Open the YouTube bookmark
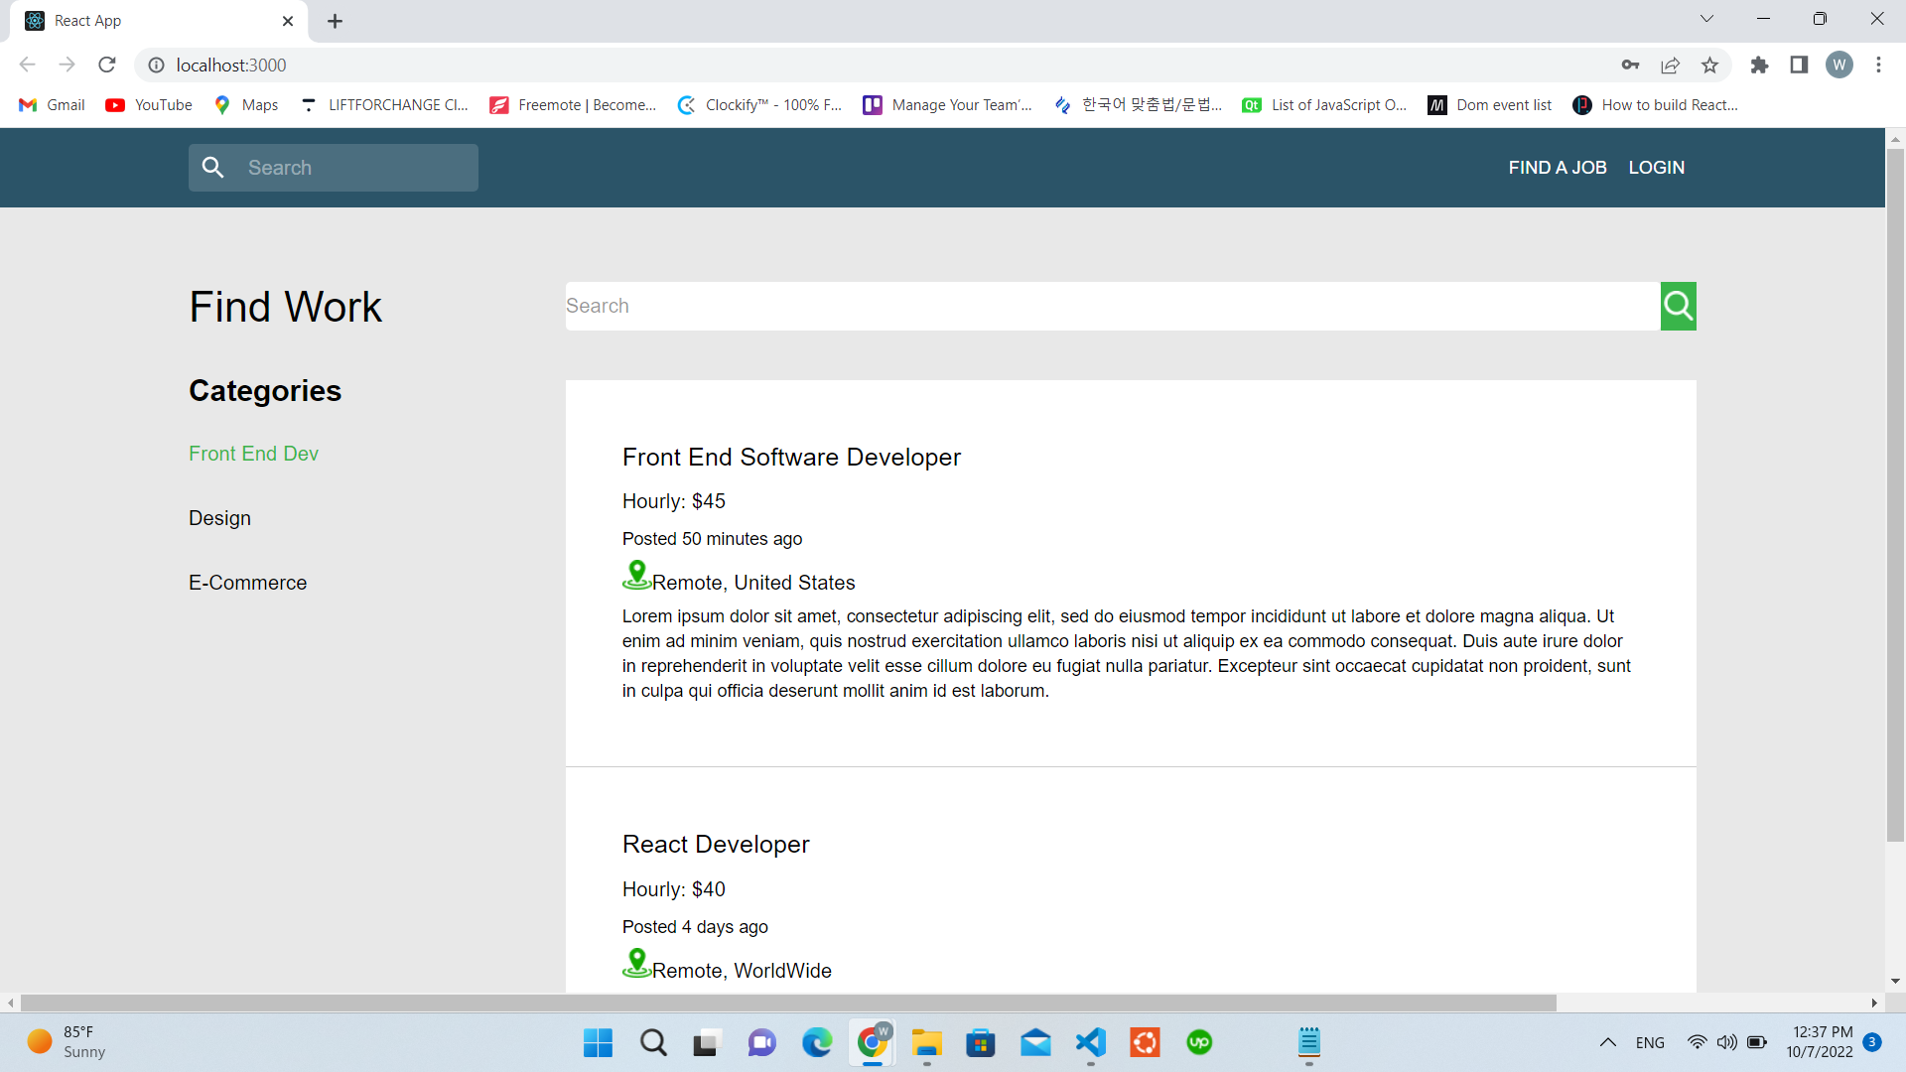This screenshot has width=1906, height=1072. click(x=149, y=105)
